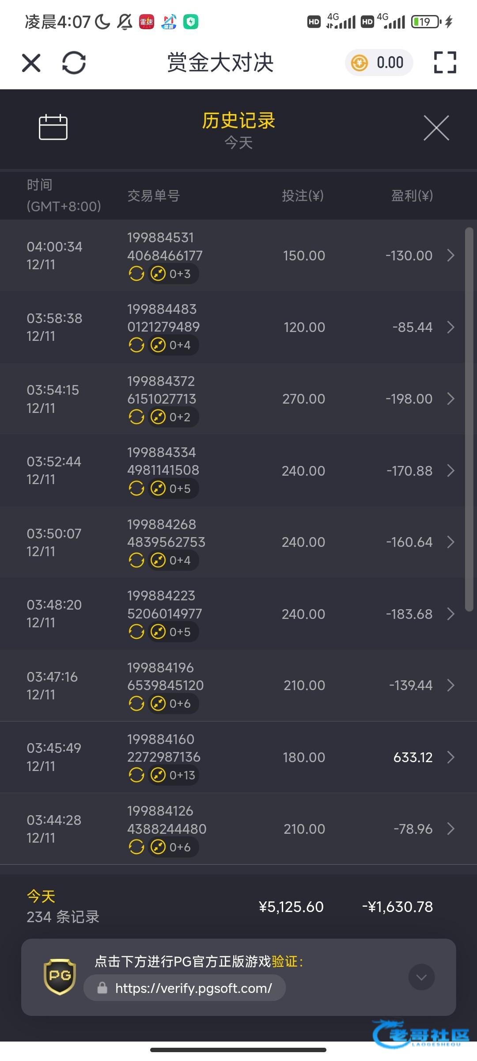The width and height of the screenshot is (477, 1061).
Task: Select transaction 199884334 4981141508
Action: point(163,461)
